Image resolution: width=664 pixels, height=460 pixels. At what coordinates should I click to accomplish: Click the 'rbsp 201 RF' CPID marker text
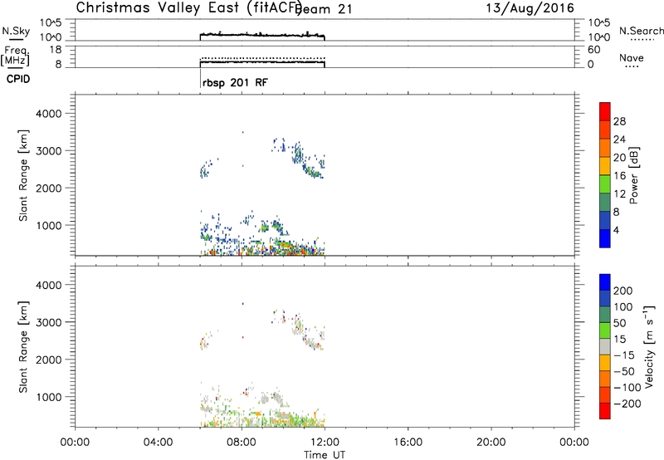point(235,82)
